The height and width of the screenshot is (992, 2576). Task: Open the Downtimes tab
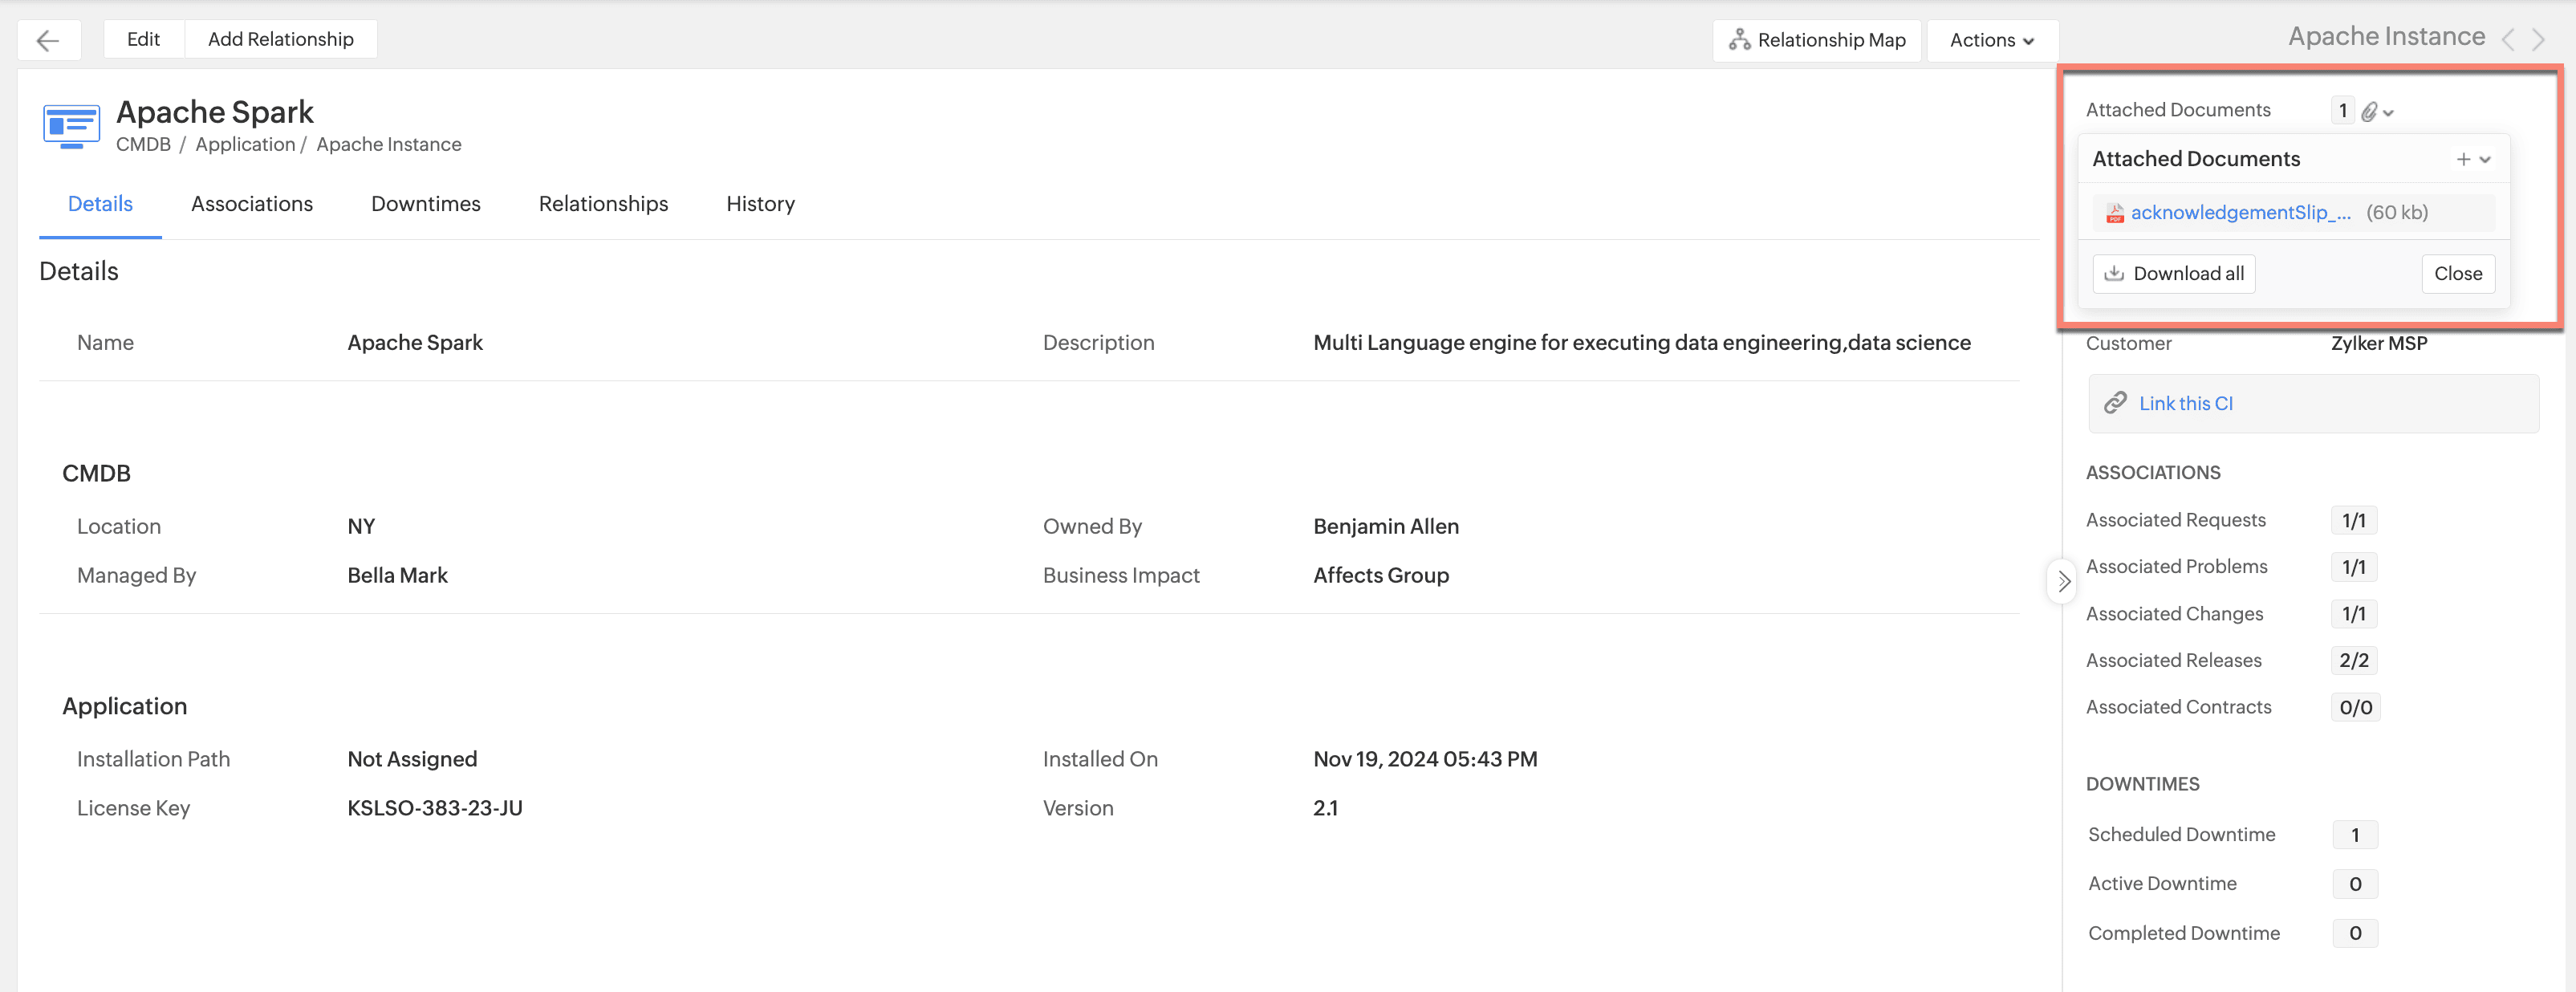pyautogui.click(x=426, y=204)
